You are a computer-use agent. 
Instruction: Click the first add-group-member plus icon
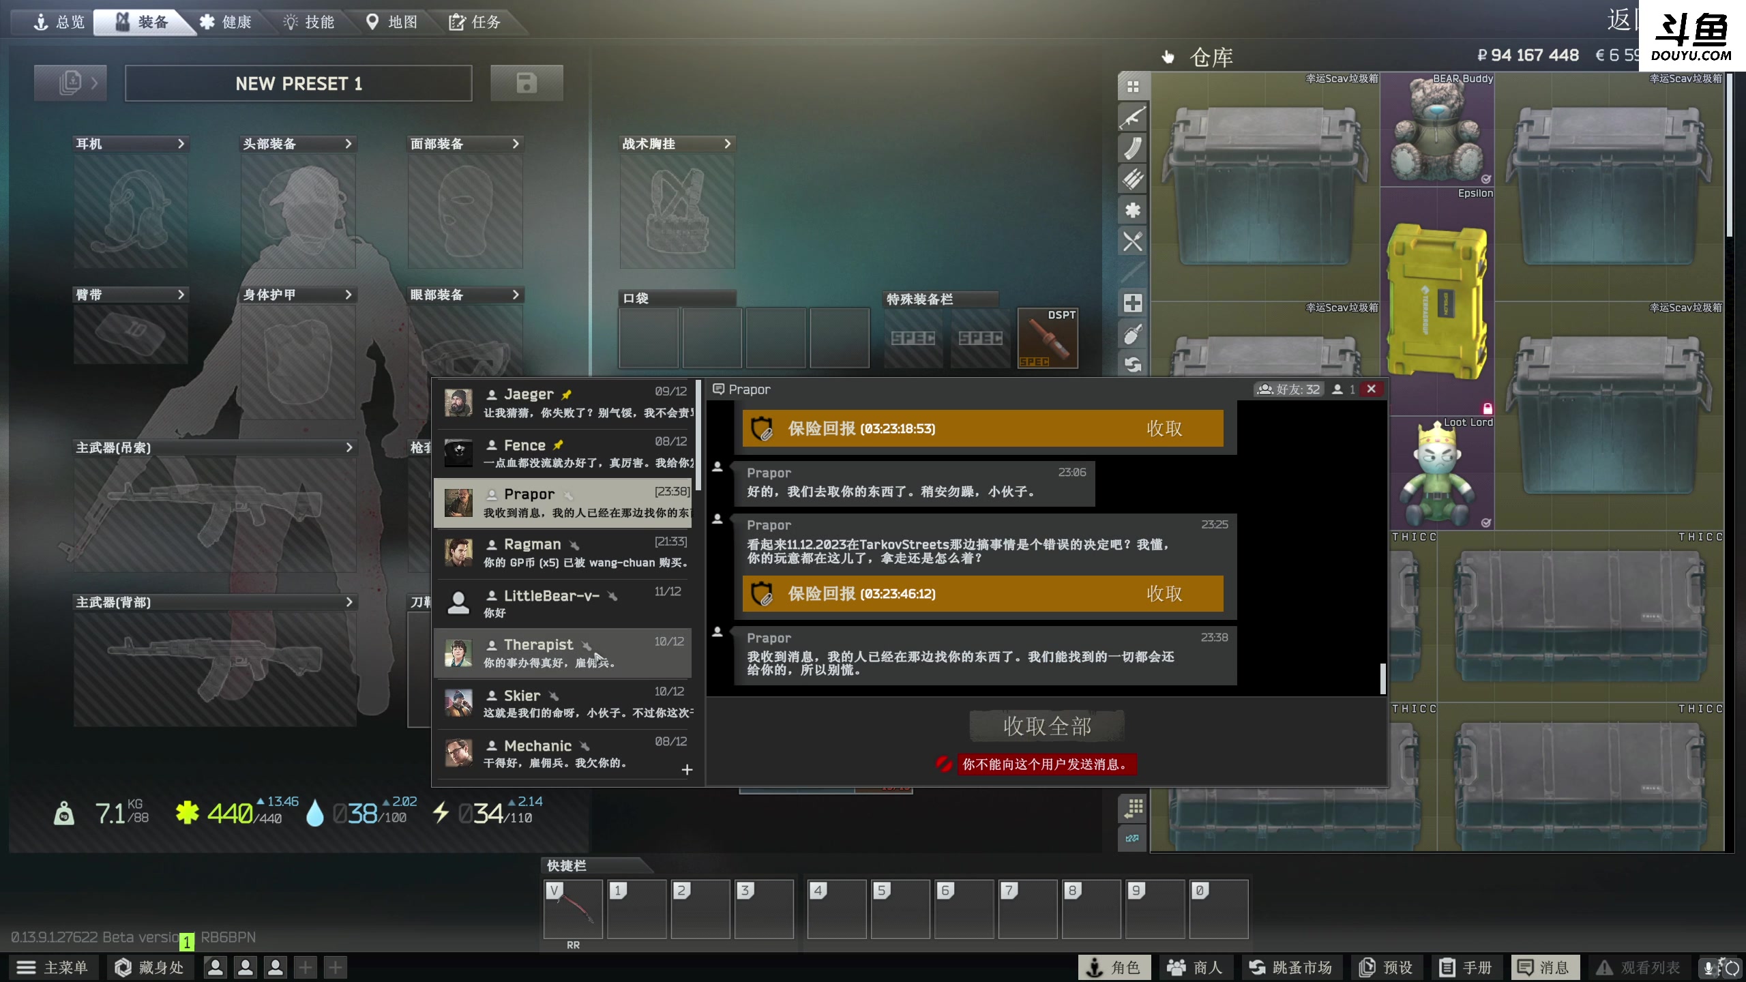click(x=306, y=967)
